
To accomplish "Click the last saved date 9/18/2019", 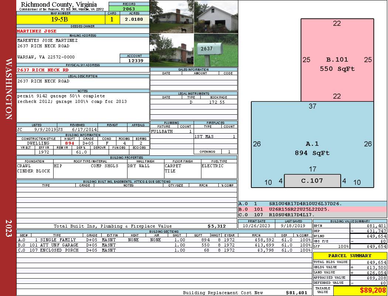I will pos(293,226).
